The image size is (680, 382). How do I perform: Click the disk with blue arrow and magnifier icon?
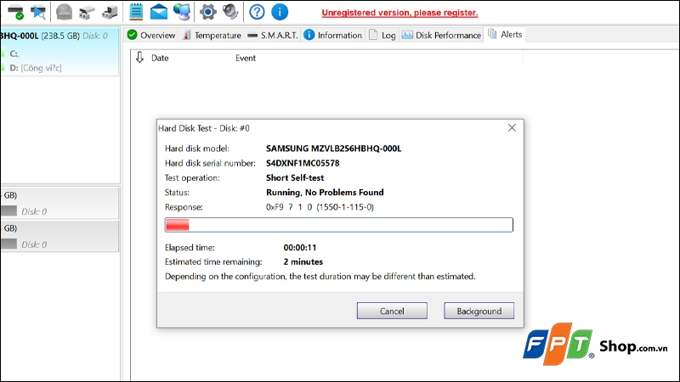[x=38, y=12]
